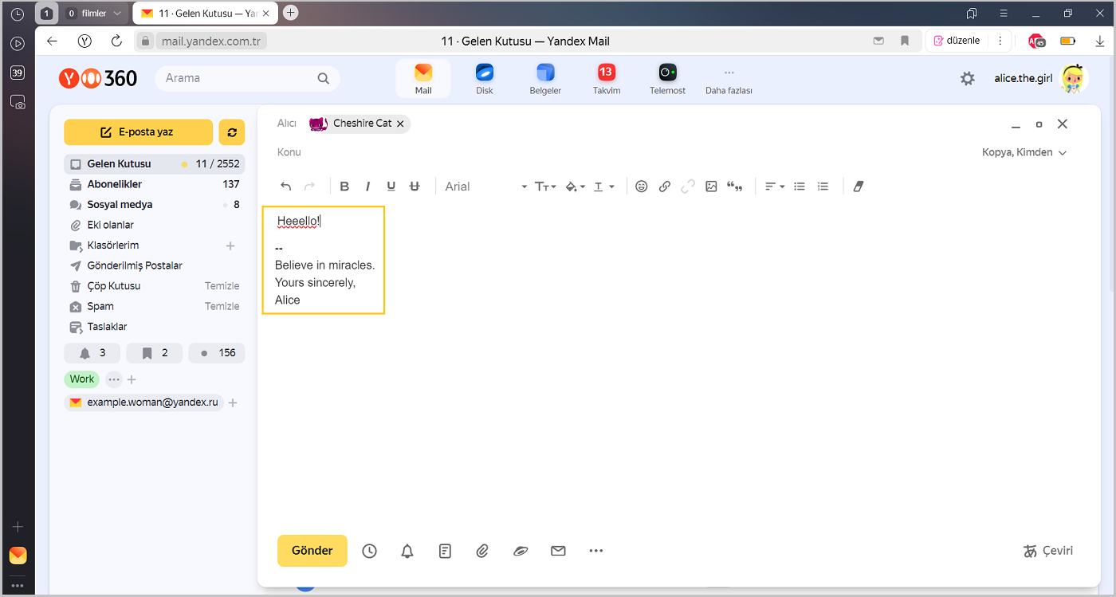Viewport: 1116px width, 597px height.
Task: Click the attach file paperclip icon
Action: click(x=482, y=551)
